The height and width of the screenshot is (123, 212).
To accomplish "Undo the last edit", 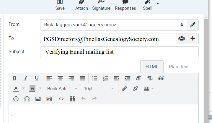I will (x=84, y=99).
